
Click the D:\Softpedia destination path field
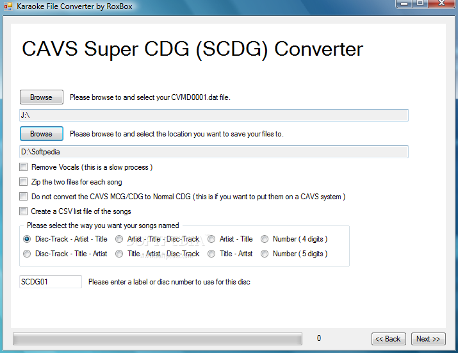point(214,152)
